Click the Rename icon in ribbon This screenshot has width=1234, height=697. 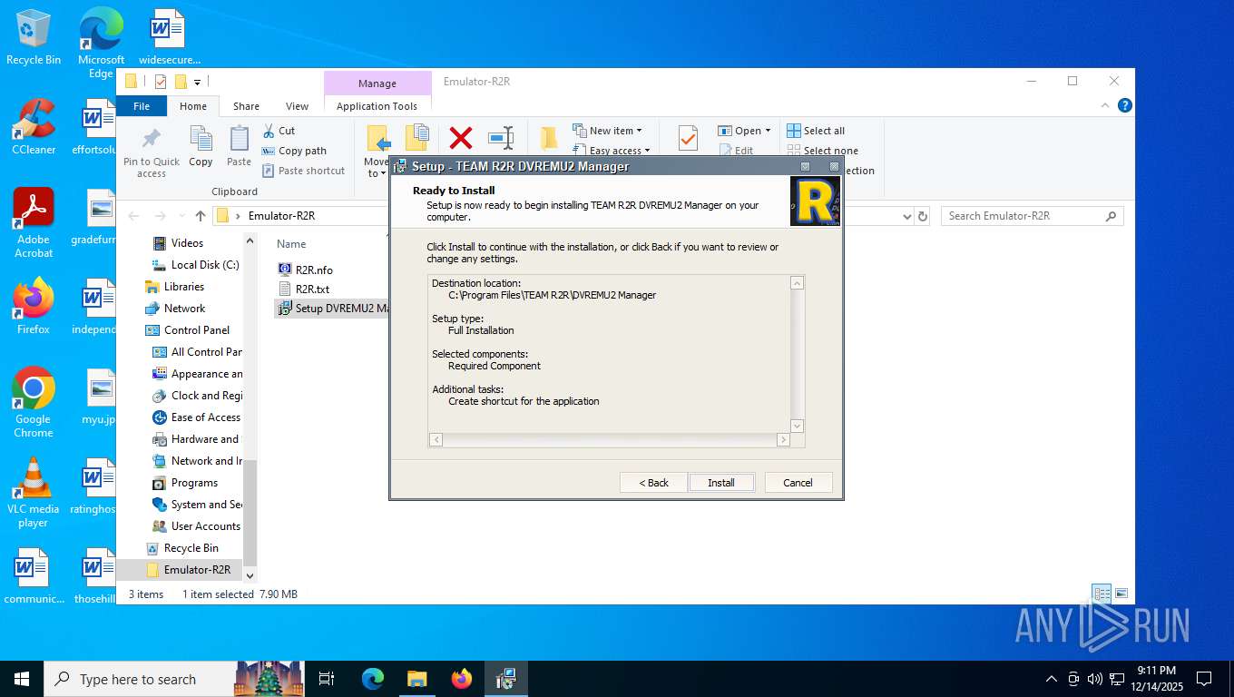point(501,138)
